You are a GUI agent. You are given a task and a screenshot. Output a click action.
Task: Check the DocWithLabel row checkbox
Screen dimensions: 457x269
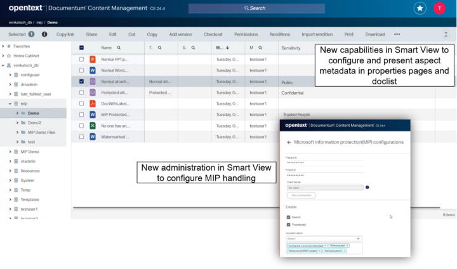tap(81, 103)
